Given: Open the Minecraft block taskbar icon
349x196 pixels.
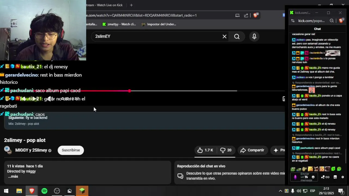Looking at the screenshot, I should [x=82, y=191].
